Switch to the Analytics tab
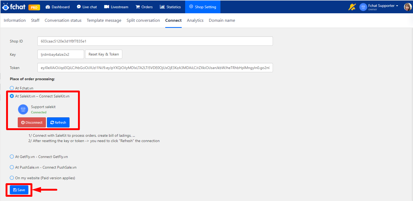Screen dimensions: 413x201 pos(195,20)
